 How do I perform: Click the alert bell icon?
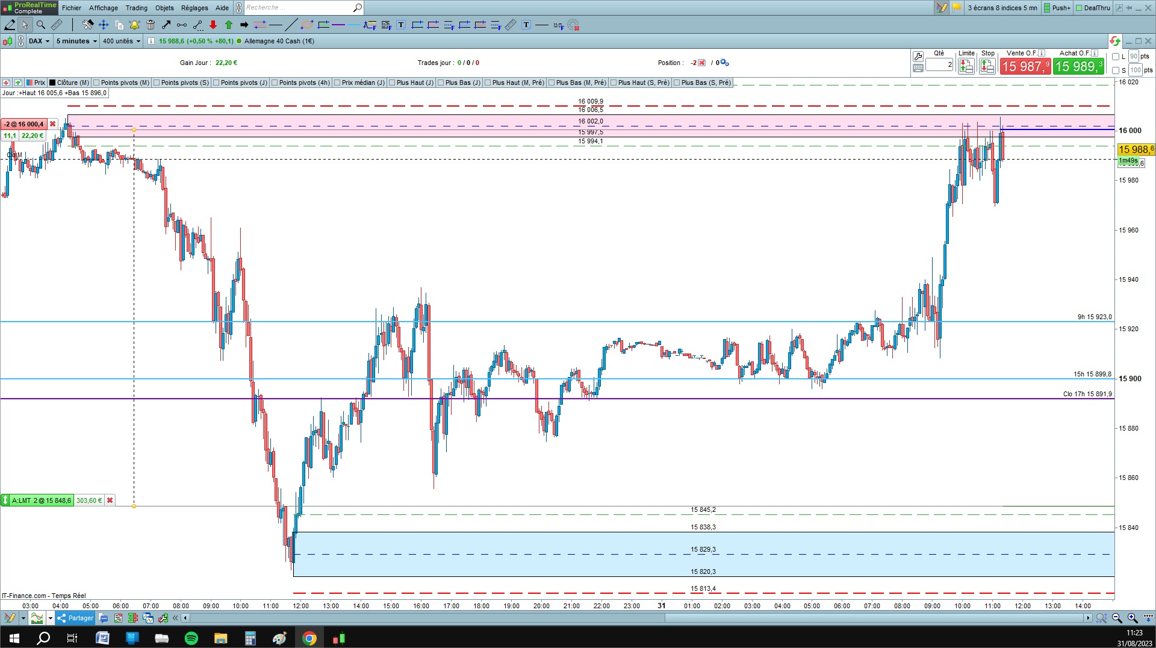pos(134,25)
